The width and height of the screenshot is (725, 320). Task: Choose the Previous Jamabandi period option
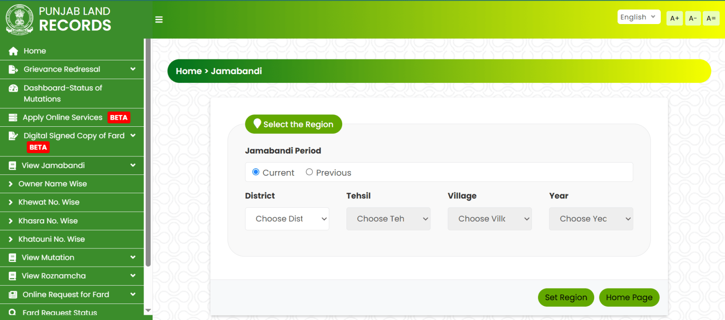pos(309,172)
